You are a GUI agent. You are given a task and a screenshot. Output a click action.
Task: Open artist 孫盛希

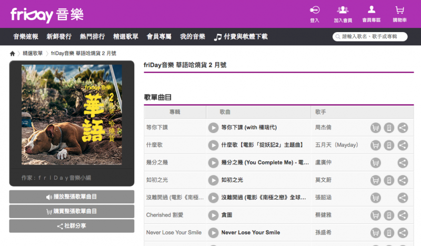point(323,232)
